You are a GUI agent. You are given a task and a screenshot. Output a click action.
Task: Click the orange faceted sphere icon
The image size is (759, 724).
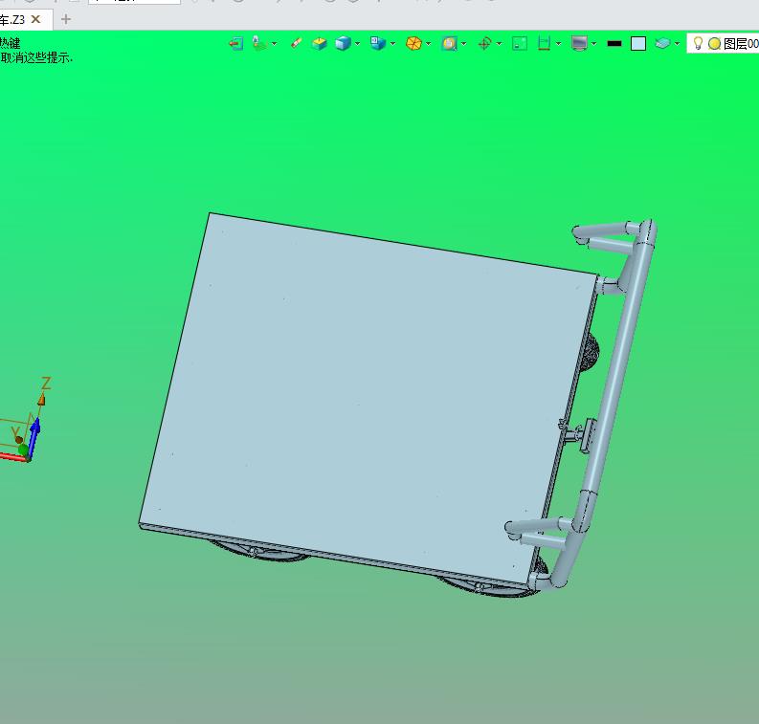coord(413,44)
